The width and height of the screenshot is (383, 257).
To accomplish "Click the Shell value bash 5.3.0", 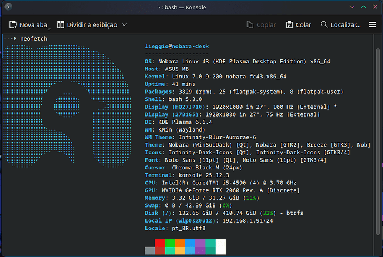I will click(185, 99).
